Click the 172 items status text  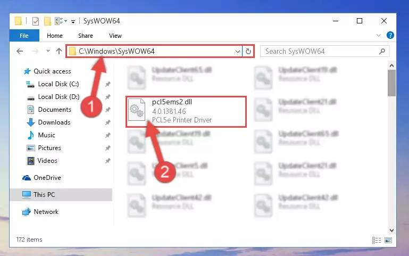coord(29,240)
